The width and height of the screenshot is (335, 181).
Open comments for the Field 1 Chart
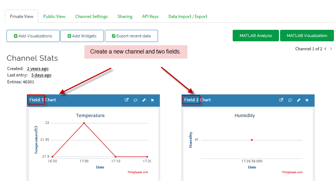click(x=135, y=100)
